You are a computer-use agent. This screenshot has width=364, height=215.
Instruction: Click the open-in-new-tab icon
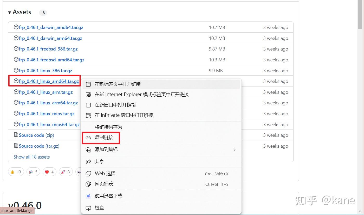(x=88, y=84)
